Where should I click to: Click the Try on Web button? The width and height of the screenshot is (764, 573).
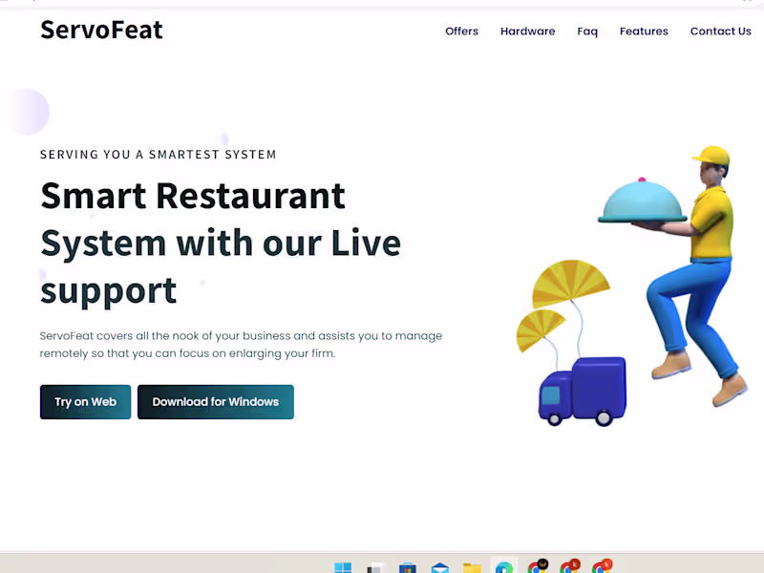85,402
